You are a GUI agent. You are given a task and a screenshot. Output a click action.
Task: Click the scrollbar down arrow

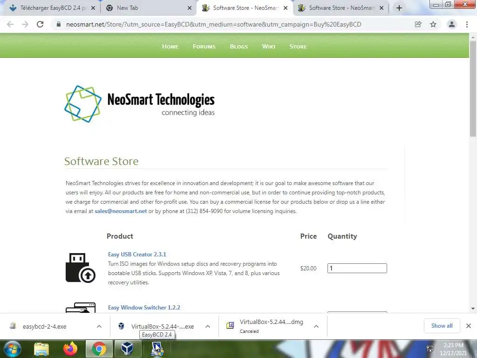pyautogui.click(x=473, y=309)
